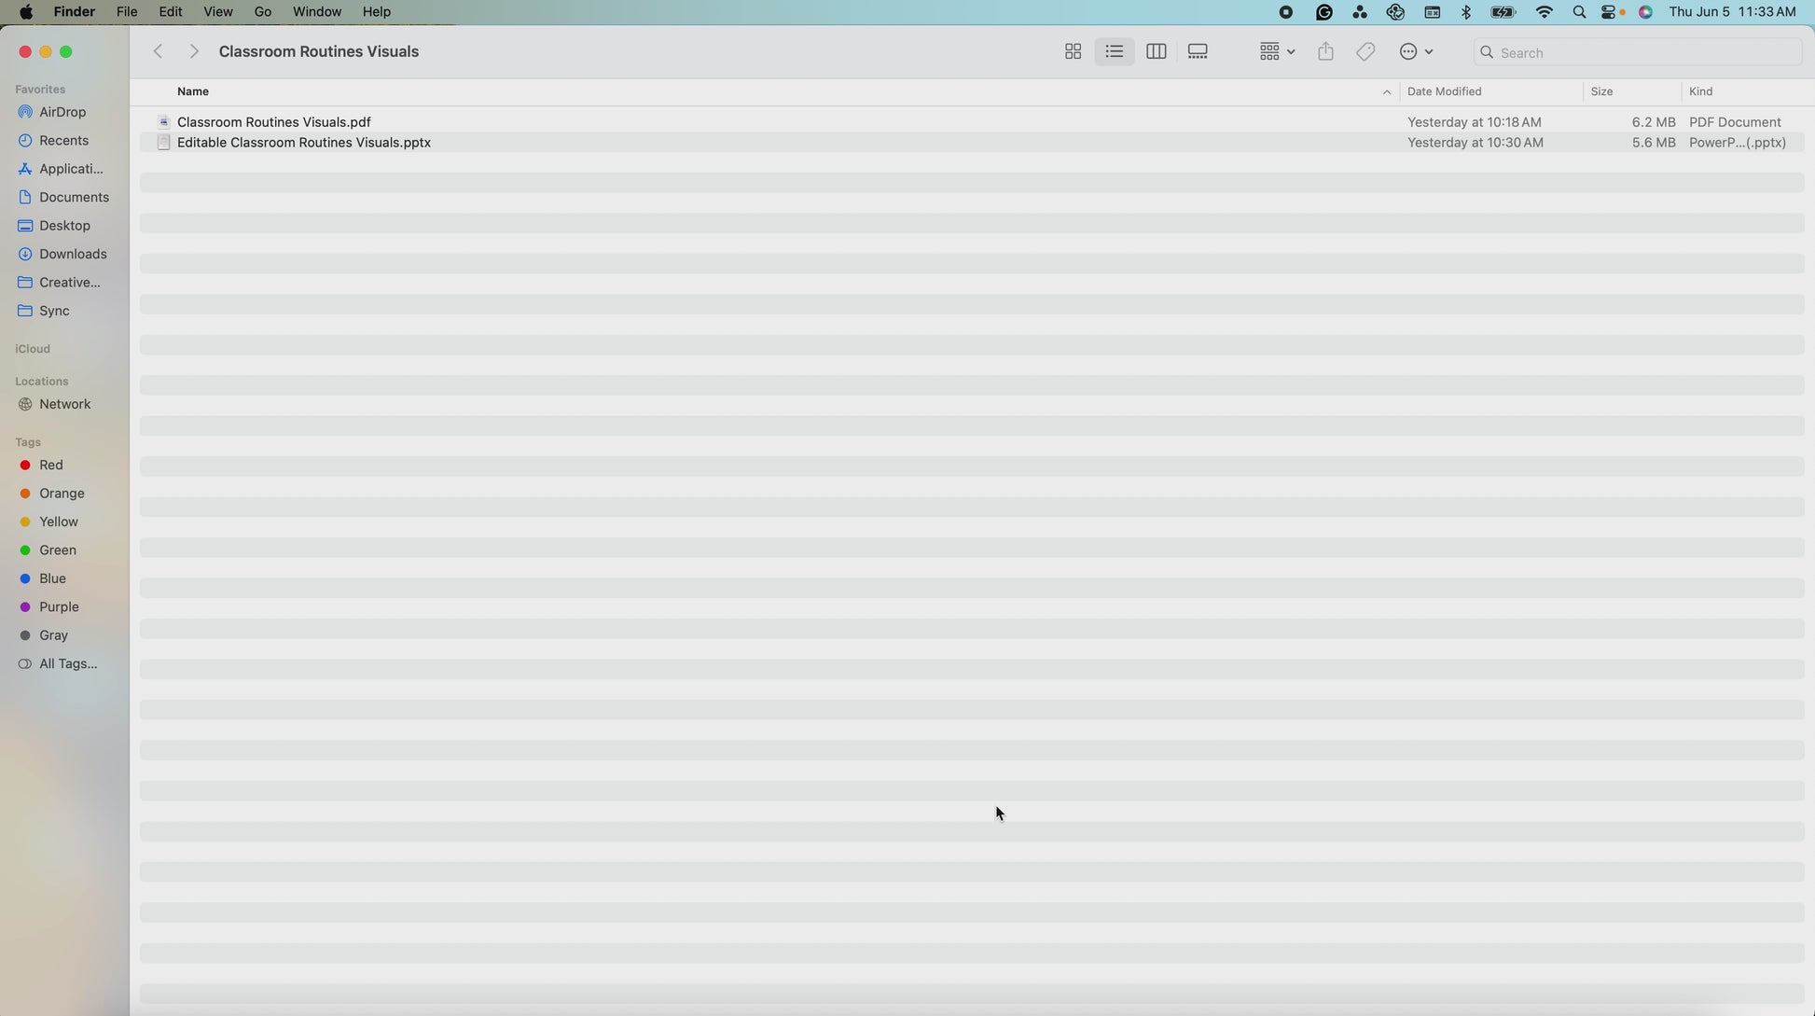Viewport: 1815px width, 1016px height.
Task: Click the pptx file icon
Action: click(x=163, y=143)
